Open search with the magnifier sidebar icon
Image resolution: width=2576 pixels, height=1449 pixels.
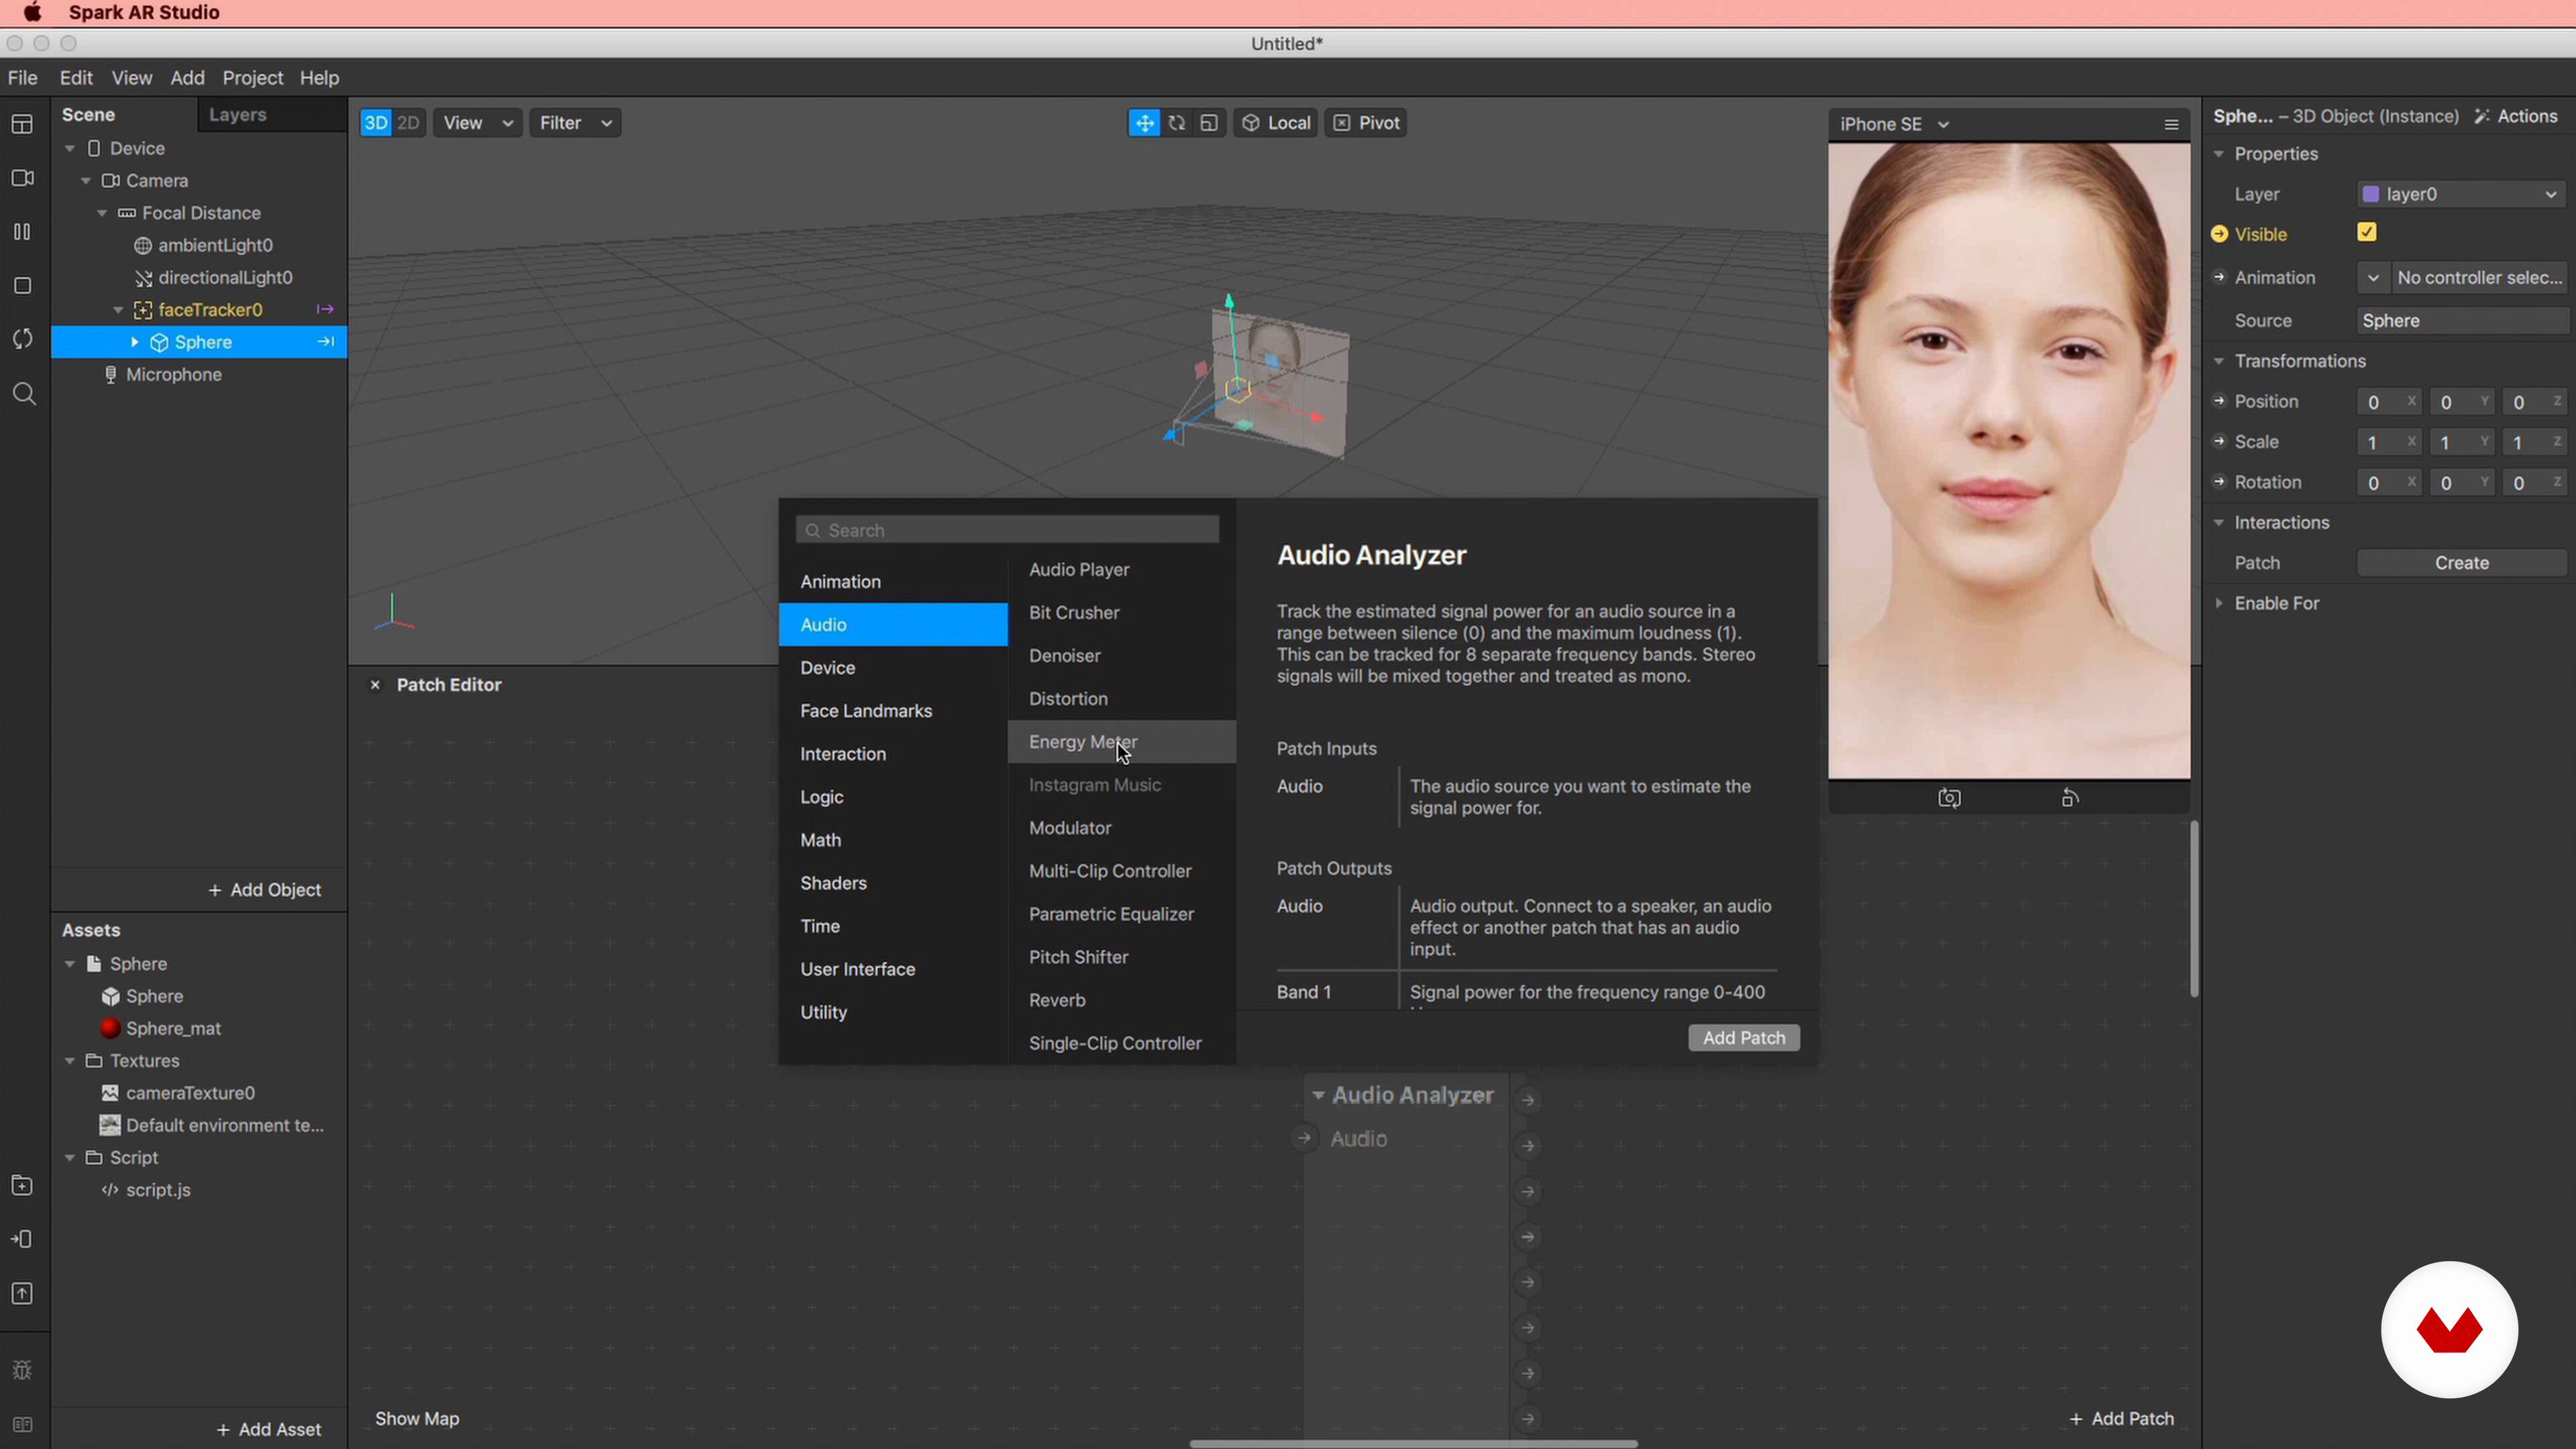pyautogui.click(x=24, y=394)
